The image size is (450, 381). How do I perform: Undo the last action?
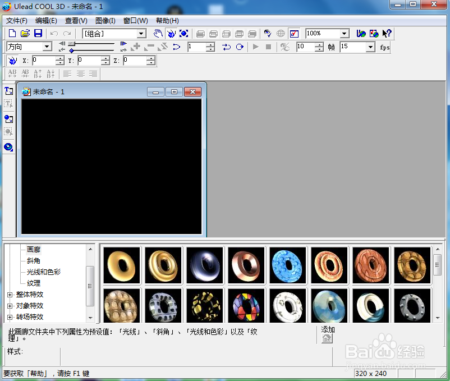point(54,34)
